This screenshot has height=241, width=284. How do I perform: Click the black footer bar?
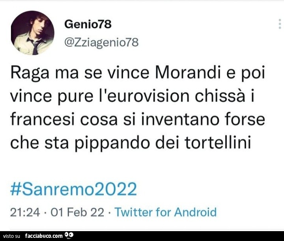tap(142, 236)
